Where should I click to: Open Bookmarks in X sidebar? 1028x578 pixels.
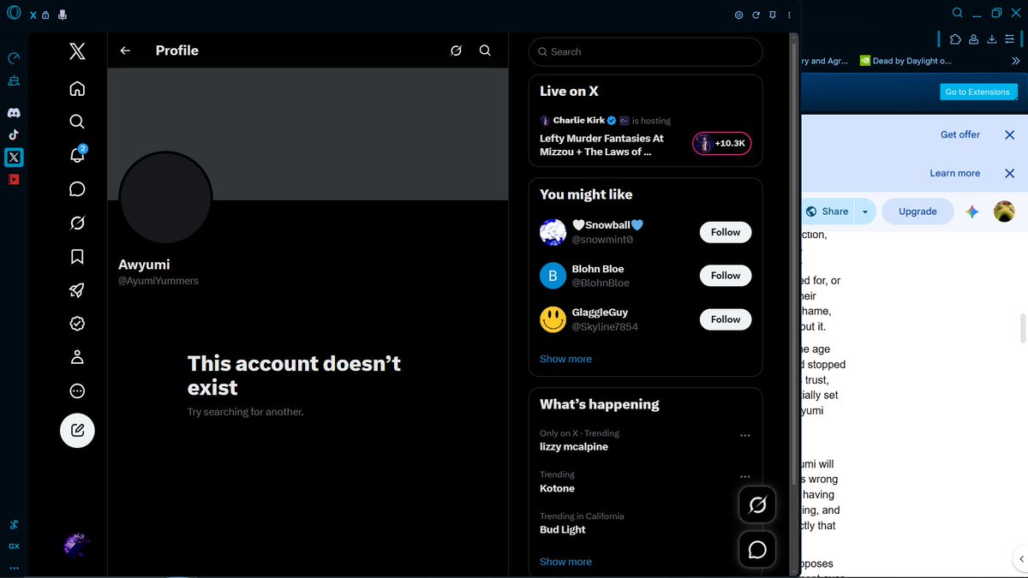pyautogui.click(x=77, y=256)
